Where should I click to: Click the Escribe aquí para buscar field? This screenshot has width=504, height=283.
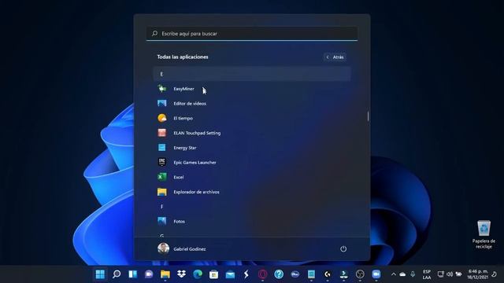coord(252,33)
